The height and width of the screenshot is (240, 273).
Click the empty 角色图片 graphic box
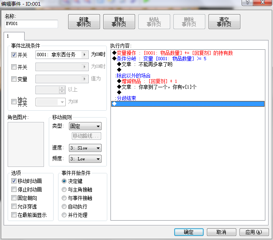(x=26, y=144)
